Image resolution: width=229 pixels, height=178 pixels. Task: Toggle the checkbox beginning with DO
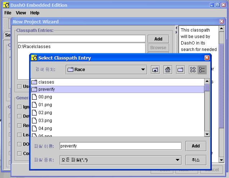tap(19, 144)
